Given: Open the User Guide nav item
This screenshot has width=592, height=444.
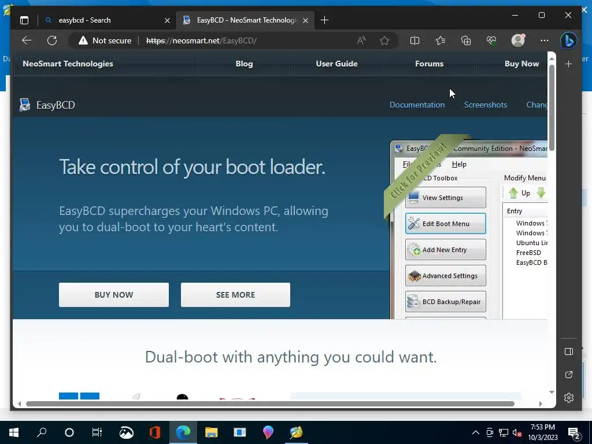Looking at the screenshot, I should click(337, 64).
